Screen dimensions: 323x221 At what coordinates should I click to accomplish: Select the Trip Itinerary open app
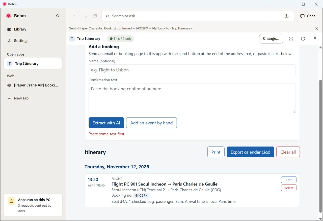tap(33, 63)
